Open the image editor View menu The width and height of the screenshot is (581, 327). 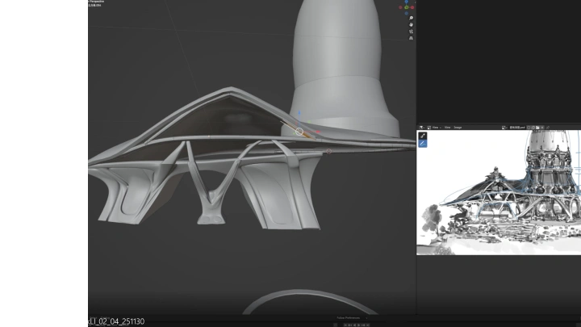pos(448,128)
